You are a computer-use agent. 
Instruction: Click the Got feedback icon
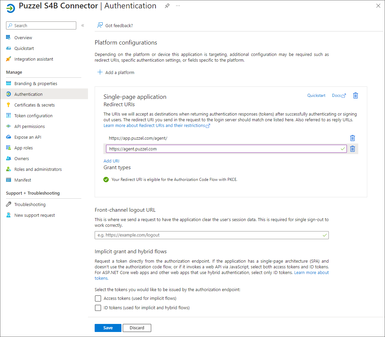coord(100,25)
